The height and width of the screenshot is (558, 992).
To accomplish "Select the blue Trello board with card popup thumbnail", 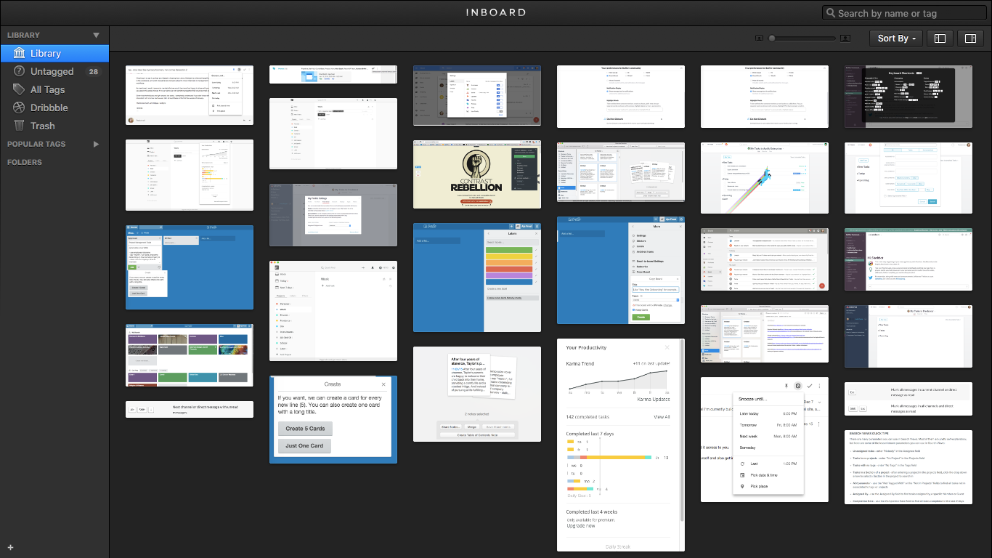I will tap(190, 267).
